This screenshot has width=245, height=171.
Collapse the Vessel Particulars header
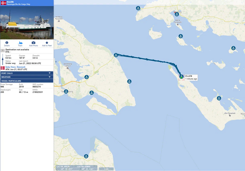(27, 81)
